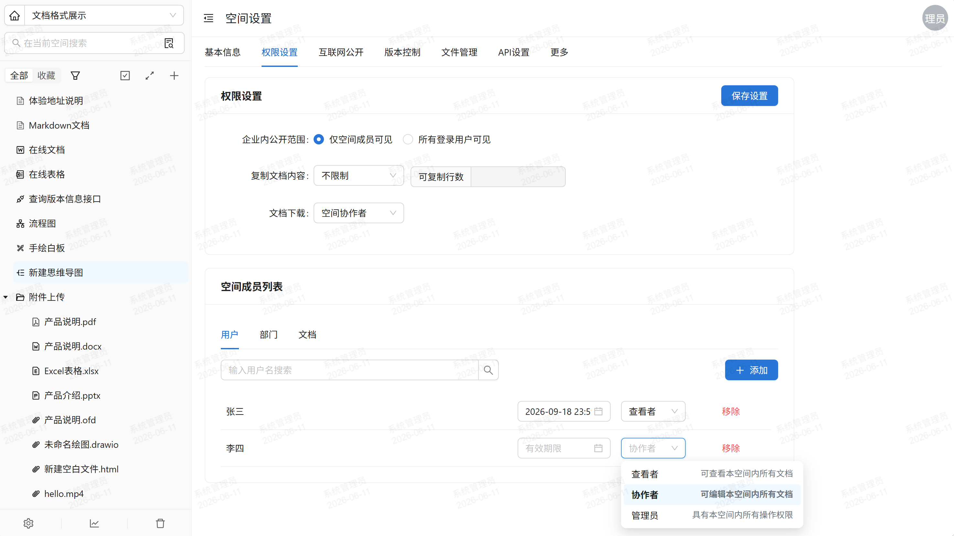Open the 文档下载 空间协作者 dropdown
The width and height of the screenshot is (954, 536).
click(x=359, y=213)
